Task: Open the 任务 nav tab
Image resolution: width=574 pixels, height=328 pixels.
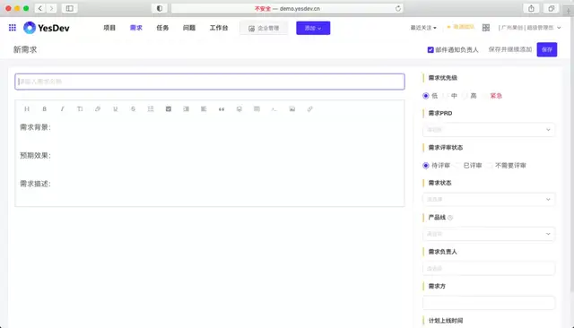Action: pos(162,28)
